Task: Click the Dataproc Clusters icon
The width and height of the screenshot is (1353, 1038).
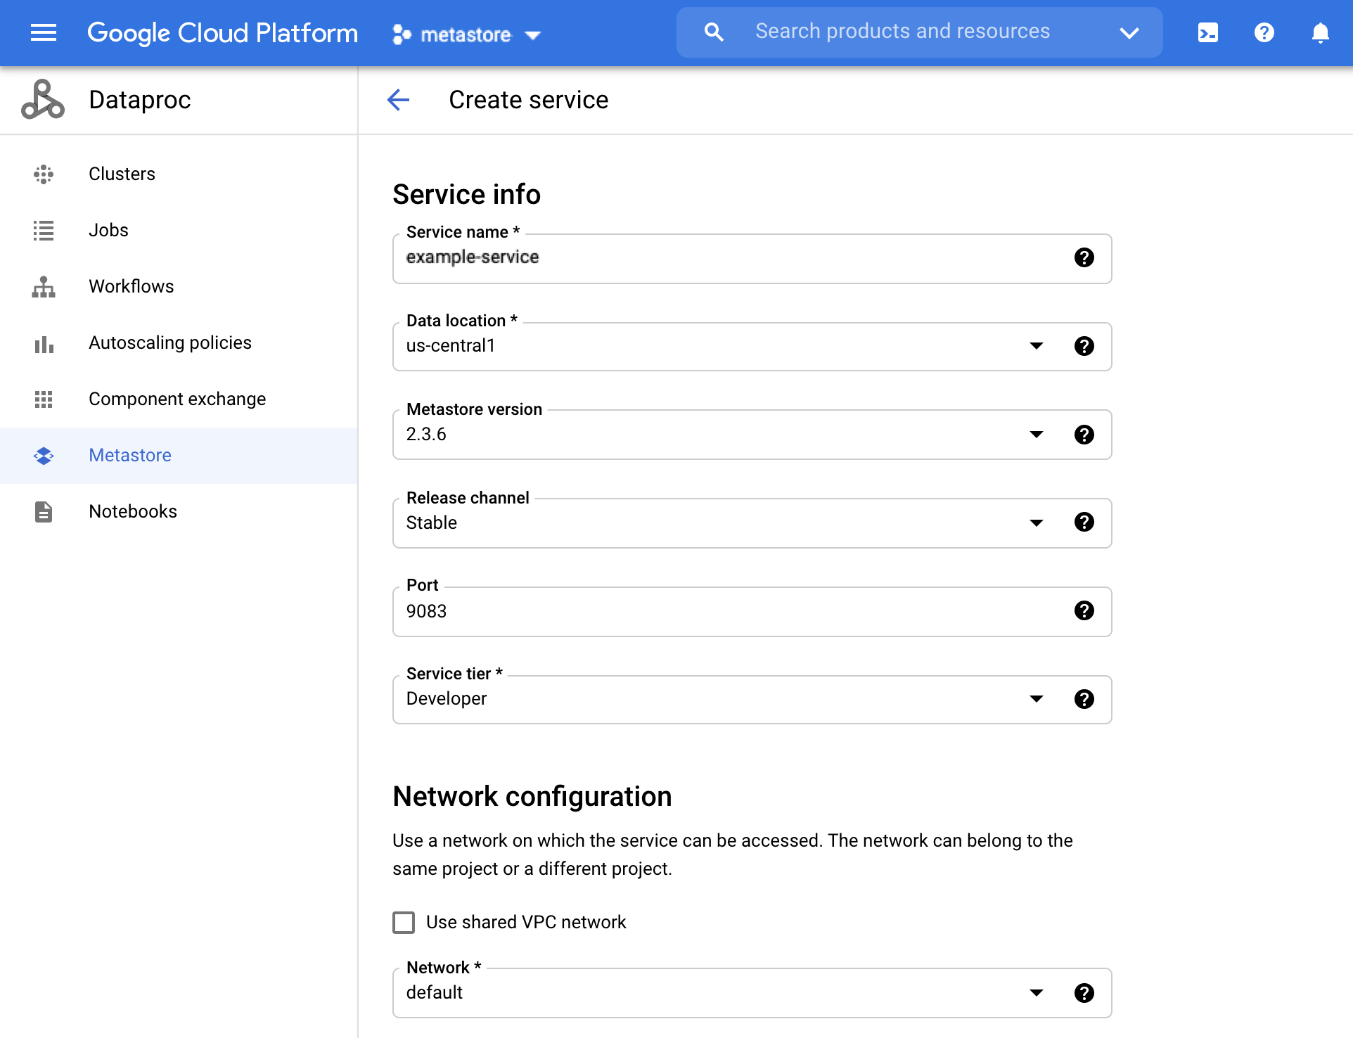Action: (x=44, y=174)
